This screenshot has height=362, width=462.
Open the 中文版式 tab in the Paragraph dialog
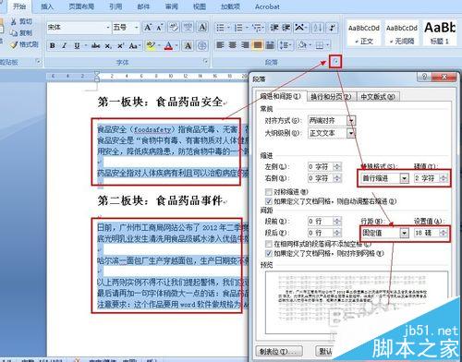click(x=378, y=97)
